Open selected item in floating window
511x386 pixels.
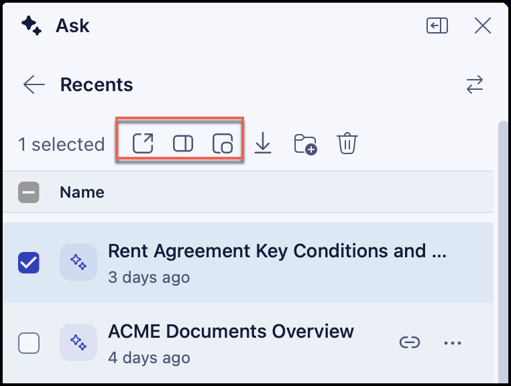click(x=223, y=143)
